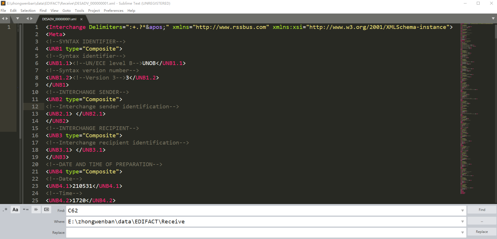This screenshot has width=497, height=239.
Task: Toggle whole word matching quotes icon
Action: coord(26,210)
